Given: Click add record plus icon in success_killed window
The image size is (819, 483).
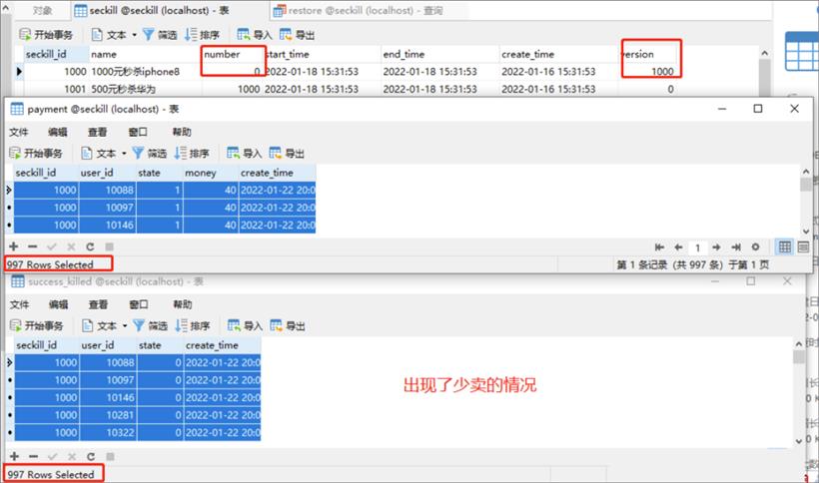Looking at the screenshot, I should (15, 456).
